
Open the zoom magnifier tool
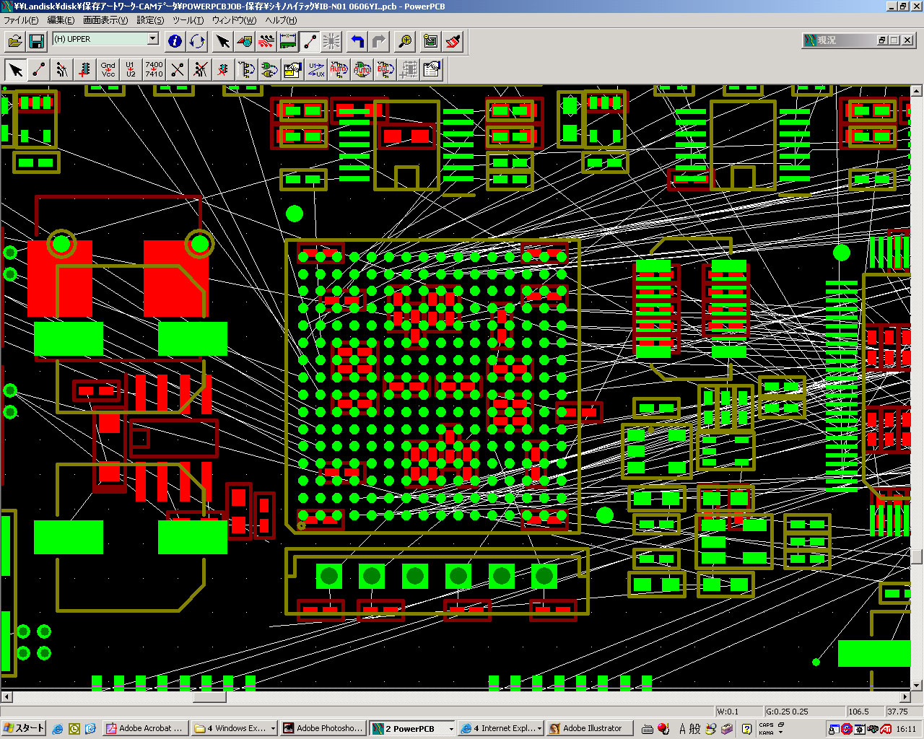(x=405, y=41)
